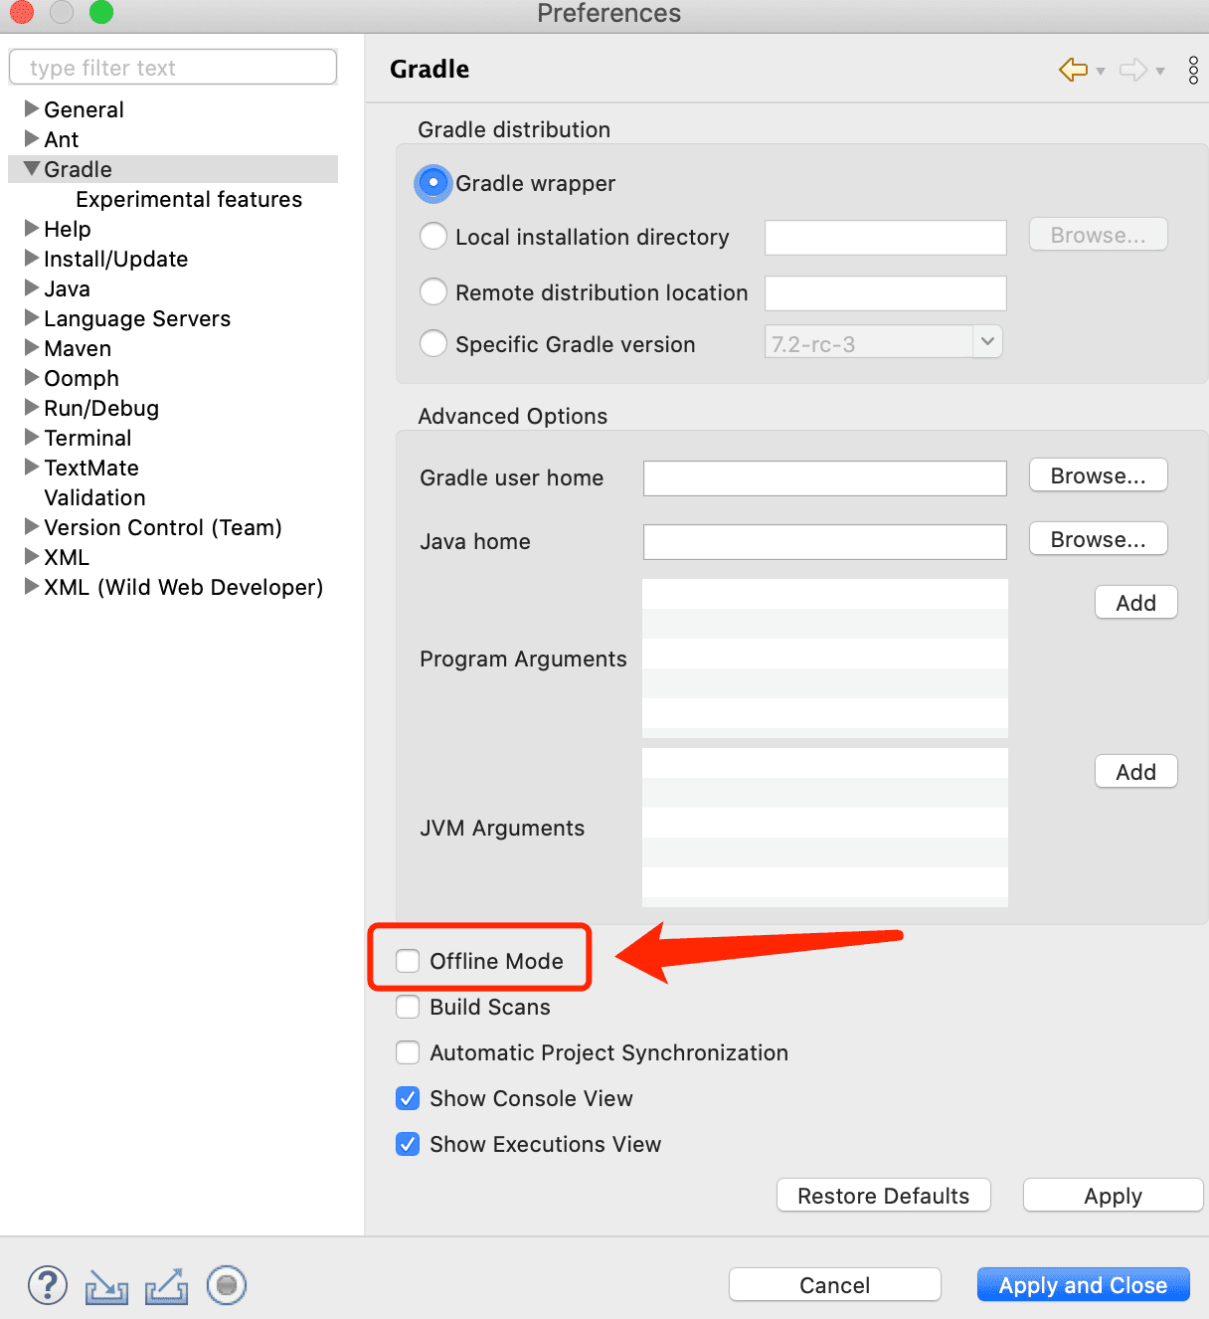Browse for the Java home
This screenshot has width=1209, height=1319.
[1098, 539]
